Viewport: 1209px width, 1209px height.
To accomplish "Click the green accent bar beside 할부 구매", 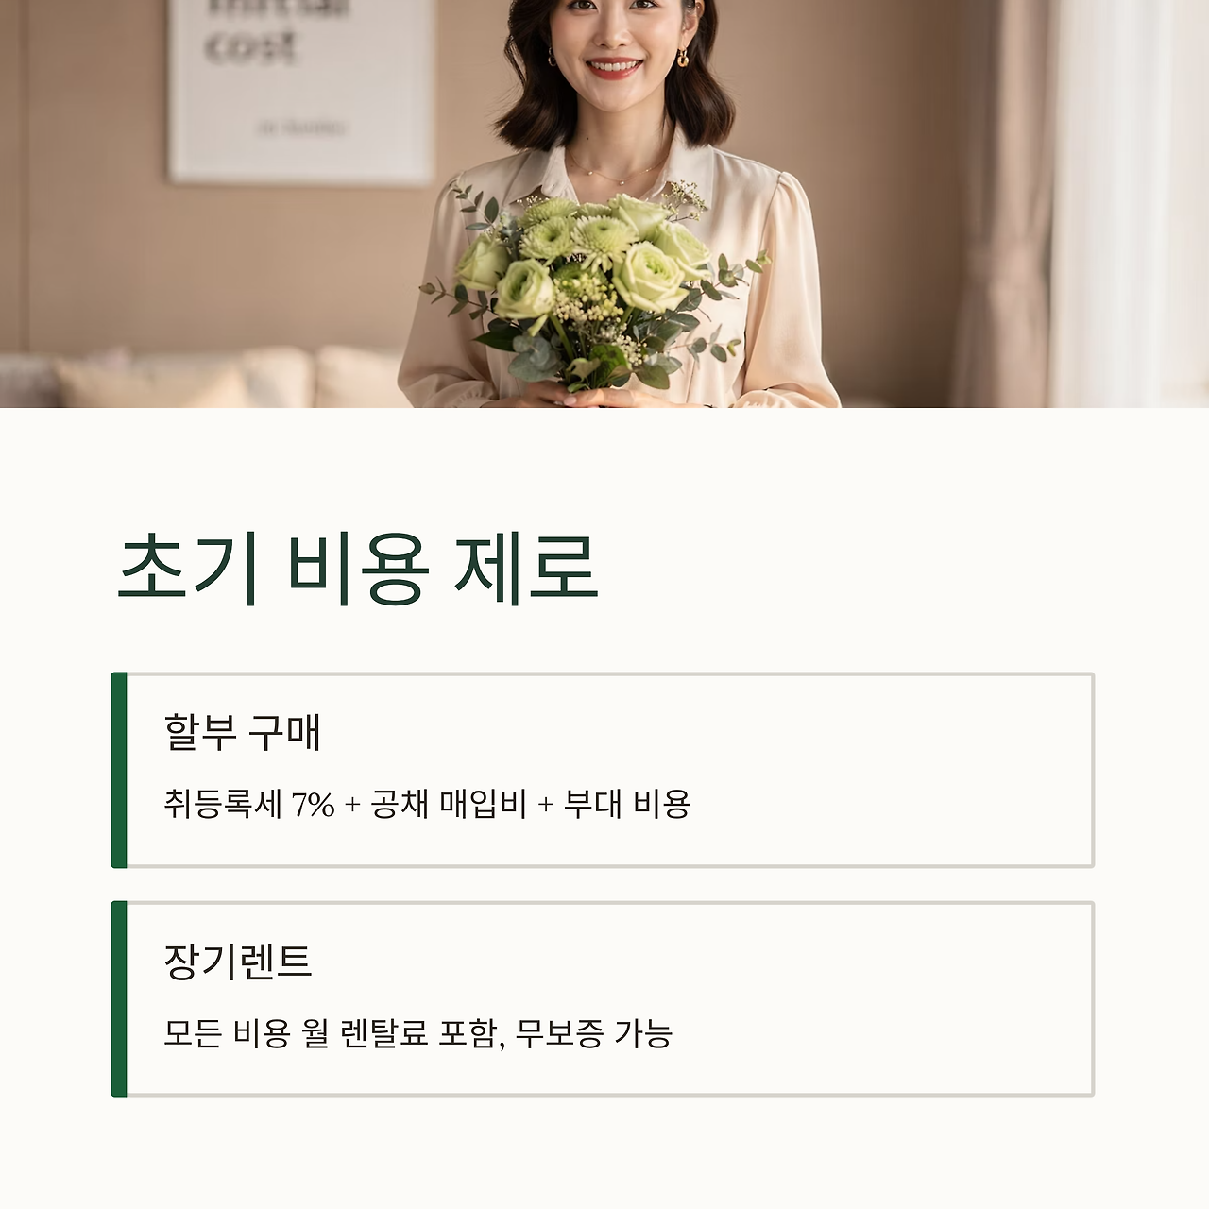I will (x=119, y=770).
